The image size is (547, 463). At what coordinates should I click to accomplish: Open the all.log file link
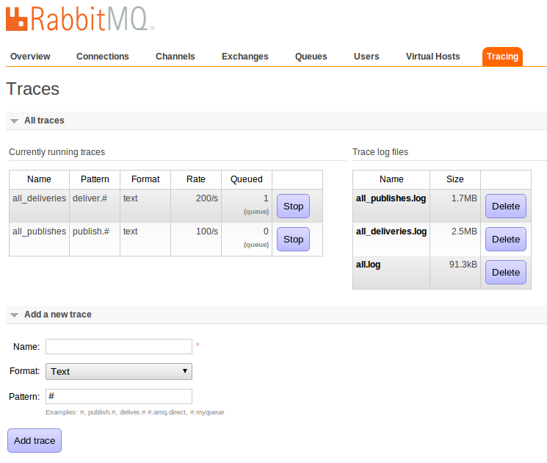(x=368, y=265)
